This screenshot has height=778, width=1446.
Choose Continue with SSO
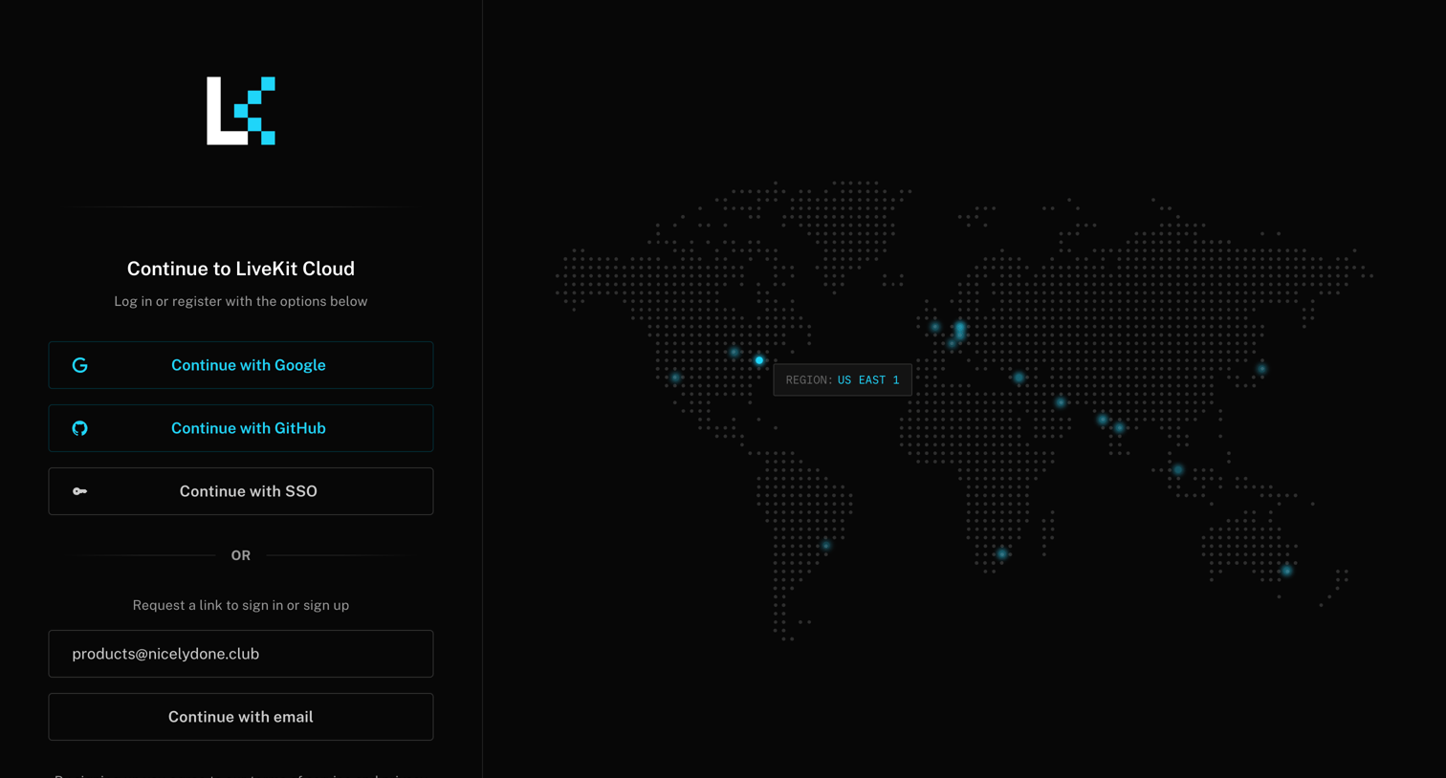coord(241,491)
